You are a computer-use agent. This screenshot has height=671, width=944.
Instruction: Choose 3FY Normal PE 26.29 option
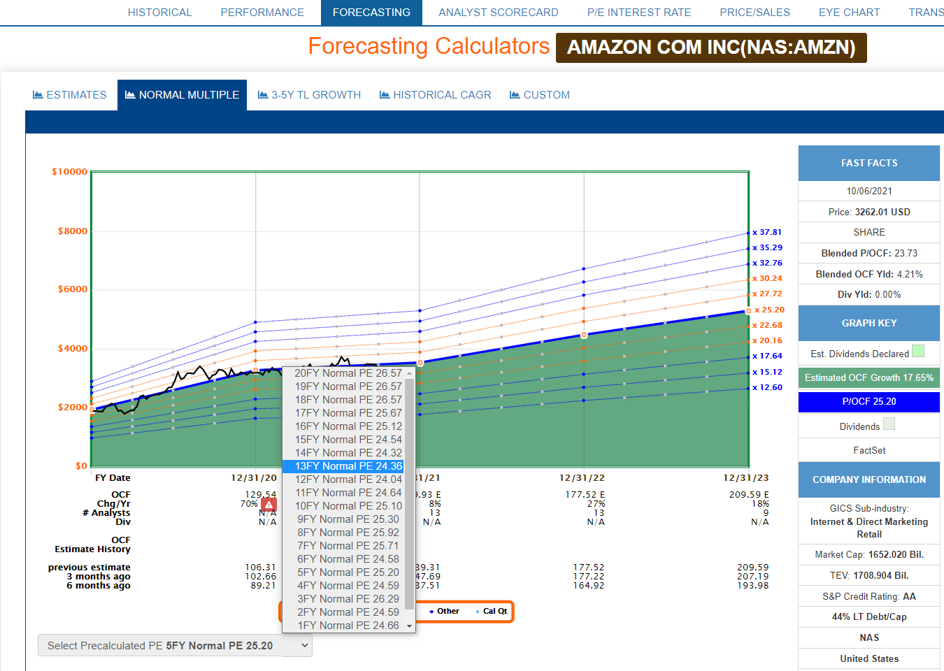(x=343, y=599)
